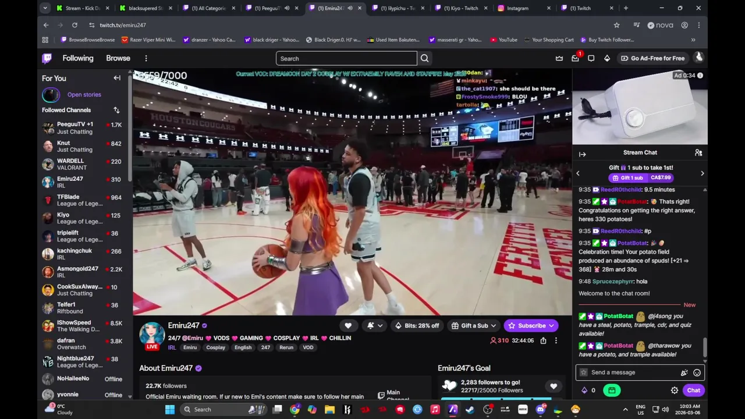This screenshot has width=745, height=419.
Task: Reload the Twitch page
Action: [74, 25]
